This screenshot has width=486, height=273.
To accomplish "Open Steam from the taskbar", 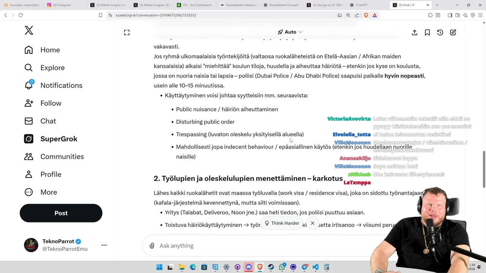I will (x=271, y=267).
